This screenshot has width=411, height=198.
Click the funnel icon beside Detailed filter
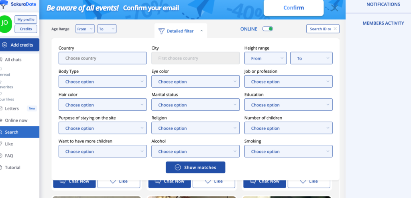pyautogui.click(x=161, y=31)
